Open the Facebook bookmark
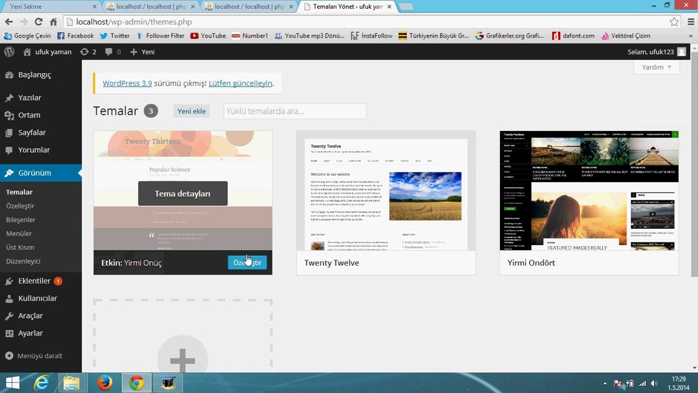This screenshot has height=393, width=698. [75, 36]
